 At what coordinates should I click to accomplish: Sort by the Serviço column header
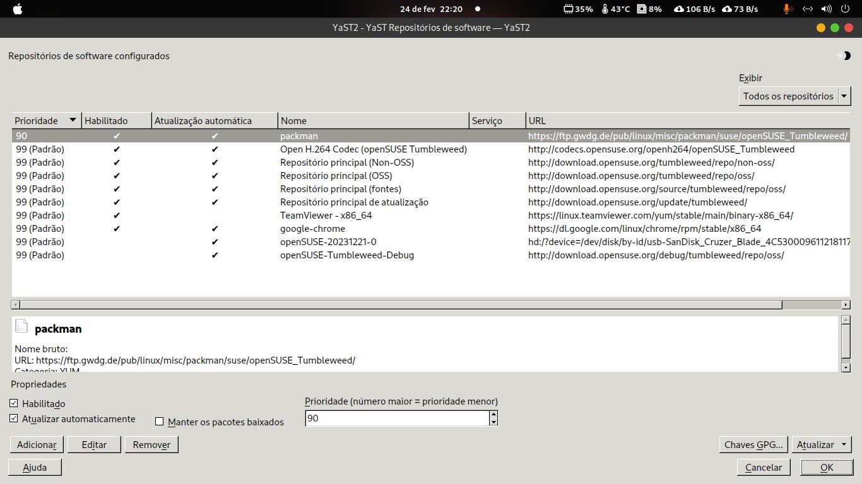coord(497,120)
